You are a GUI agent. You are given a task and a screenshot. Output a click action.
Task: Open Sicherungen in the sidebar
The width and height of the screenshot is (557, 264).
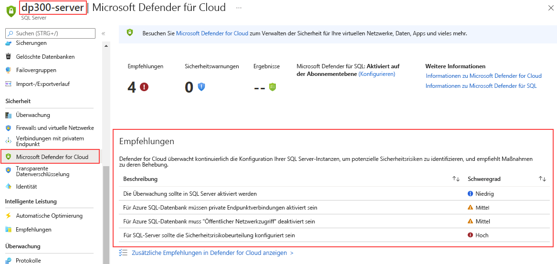coord(31,42)
